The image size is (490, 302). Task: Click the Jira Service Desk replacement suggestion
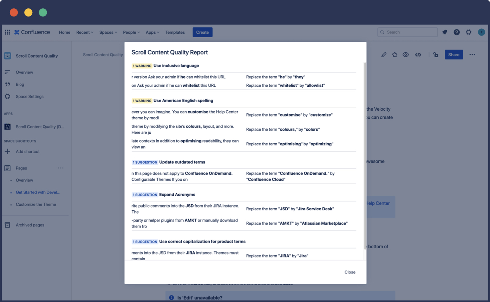tap(290, 209)
